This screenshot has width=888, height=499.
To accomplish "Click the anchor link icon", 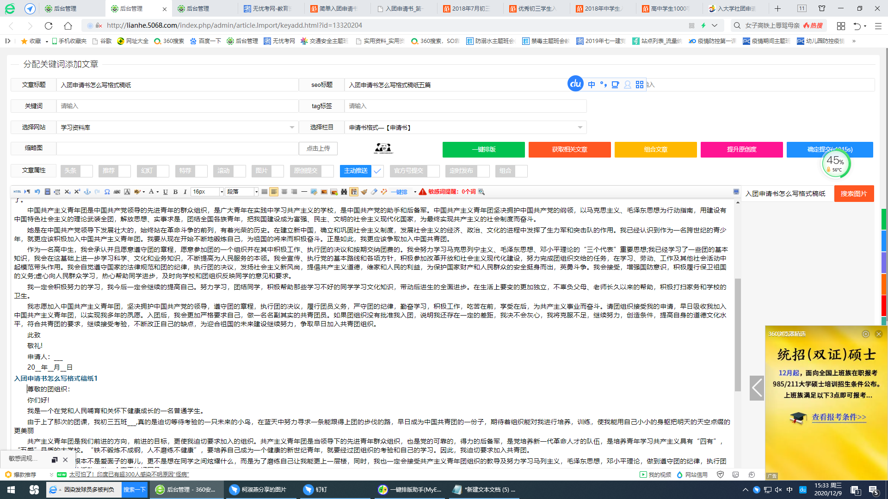I will coord(87,192).
